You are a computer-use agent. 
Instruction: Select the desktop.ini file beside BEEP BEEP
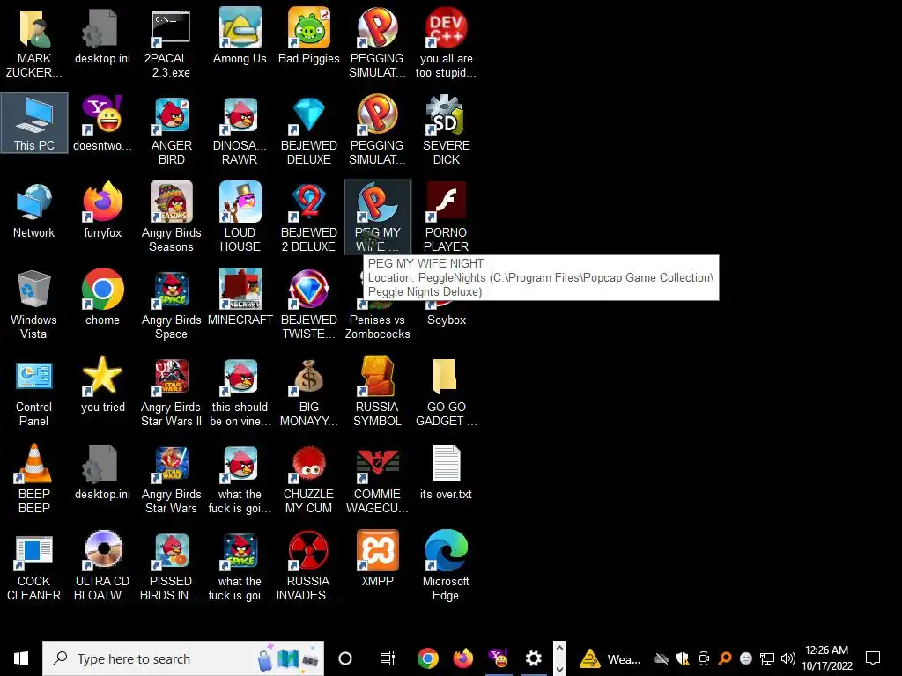click(103, 472)
